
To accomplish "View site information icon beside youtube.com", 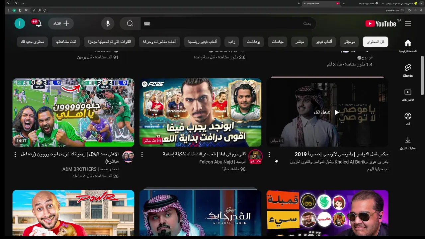I will click(x=402, y=10).
